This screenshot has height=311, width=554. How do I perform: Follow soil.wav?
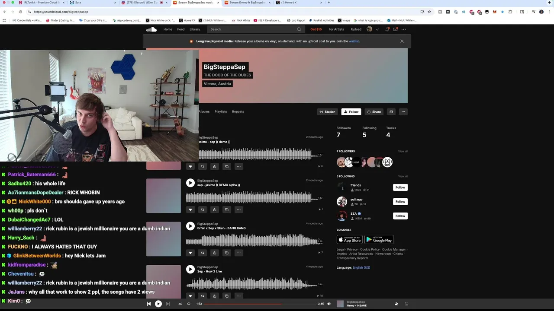[x=400, y=202]
